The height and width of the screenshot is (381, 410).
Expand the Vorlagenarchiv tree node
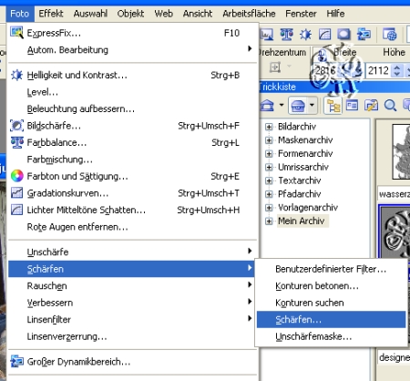(x=269, y=208)
